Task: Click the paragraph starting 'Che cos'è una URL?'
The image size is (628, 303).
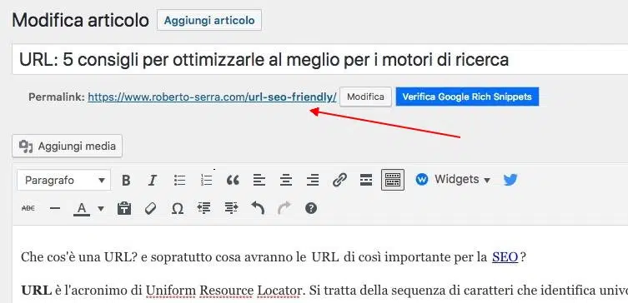Action: [274, 257]
